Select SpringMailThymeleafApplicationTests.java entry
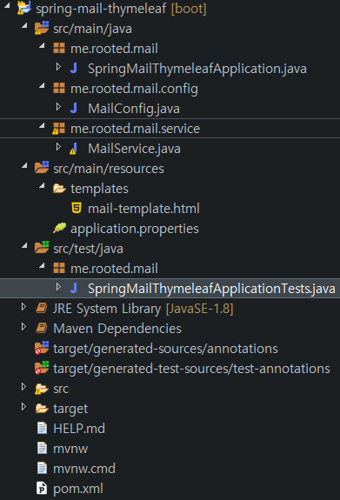 [211, 289]
